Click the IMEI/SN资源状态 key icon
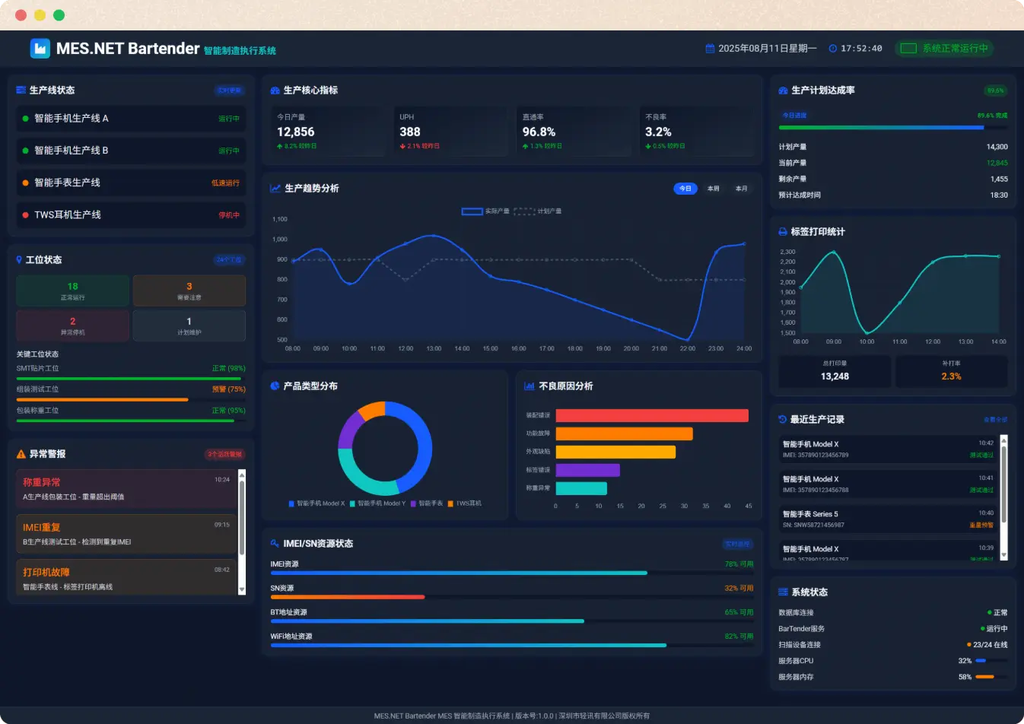Viewport: 1024px width, 724px height. click(275, 544)
